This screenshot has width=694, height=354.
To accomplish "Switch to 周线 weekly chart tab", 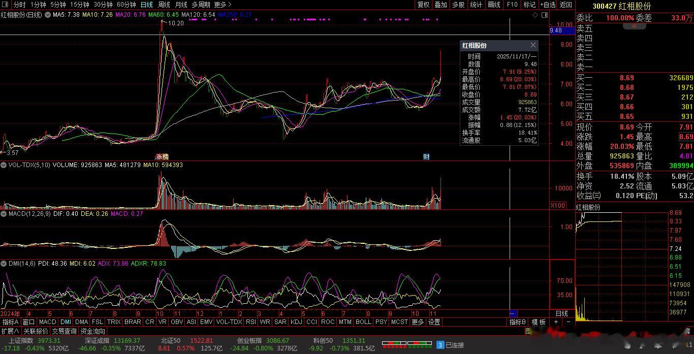I will (x=164, y=5).
